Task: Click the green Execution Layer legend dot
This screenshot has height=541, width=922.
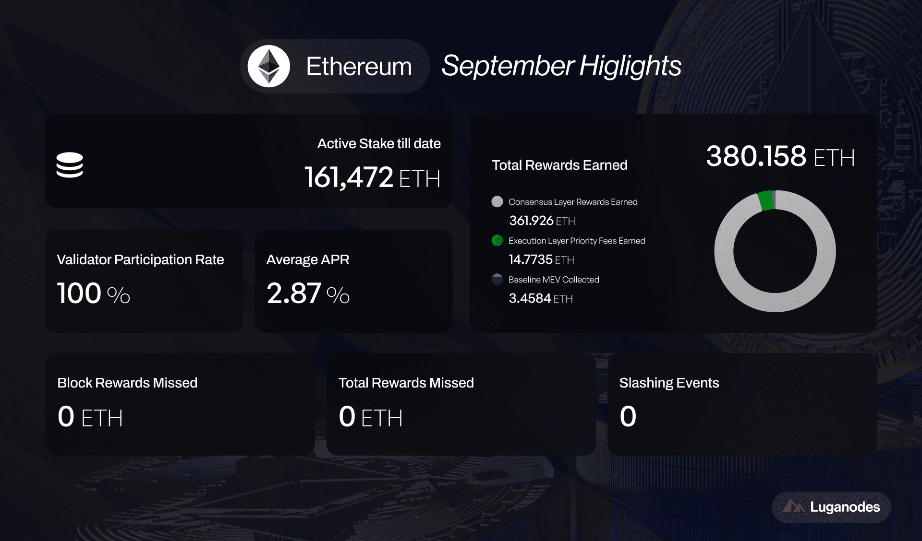Action: pyautogui.click(x=497, y=240)
